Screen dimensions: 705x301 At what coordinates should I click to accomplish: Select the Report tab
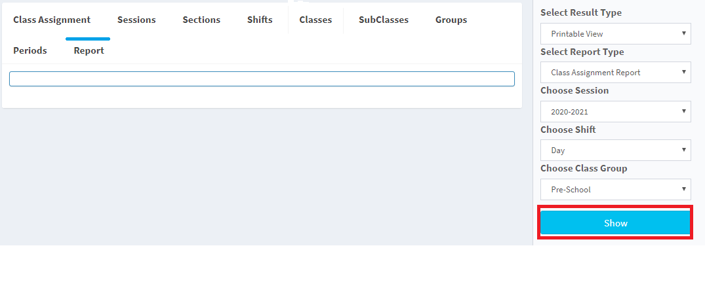[x=89, y=50]
